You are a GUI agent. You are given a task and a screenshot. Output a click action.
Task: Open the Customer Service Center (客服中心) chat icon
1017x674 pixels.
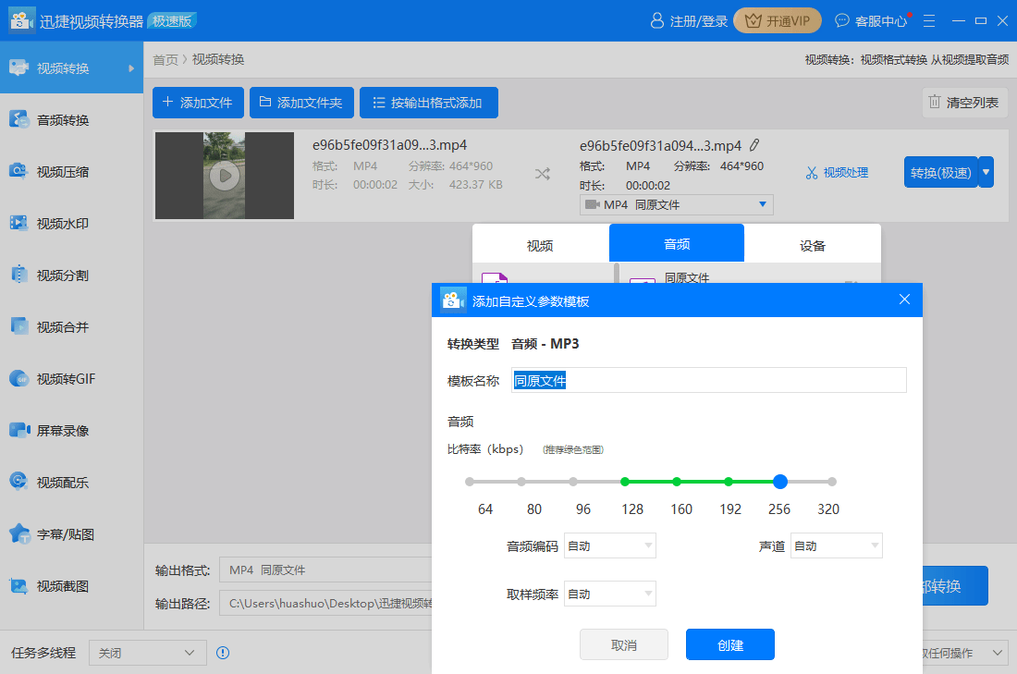pos(842,20)
